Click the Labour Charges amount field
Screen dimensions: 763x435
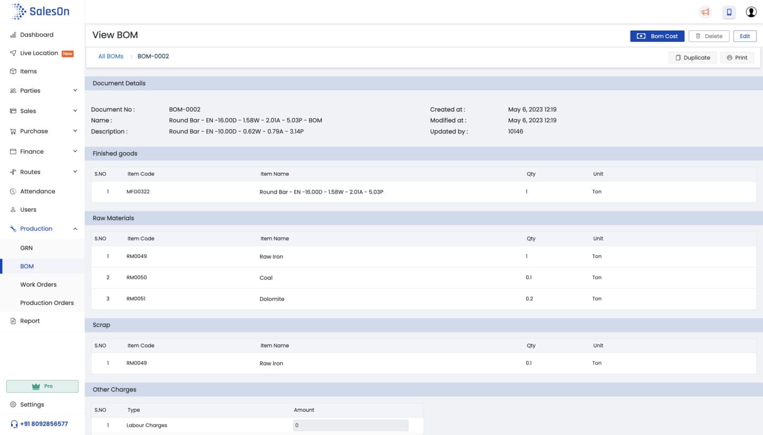[351, 425]
